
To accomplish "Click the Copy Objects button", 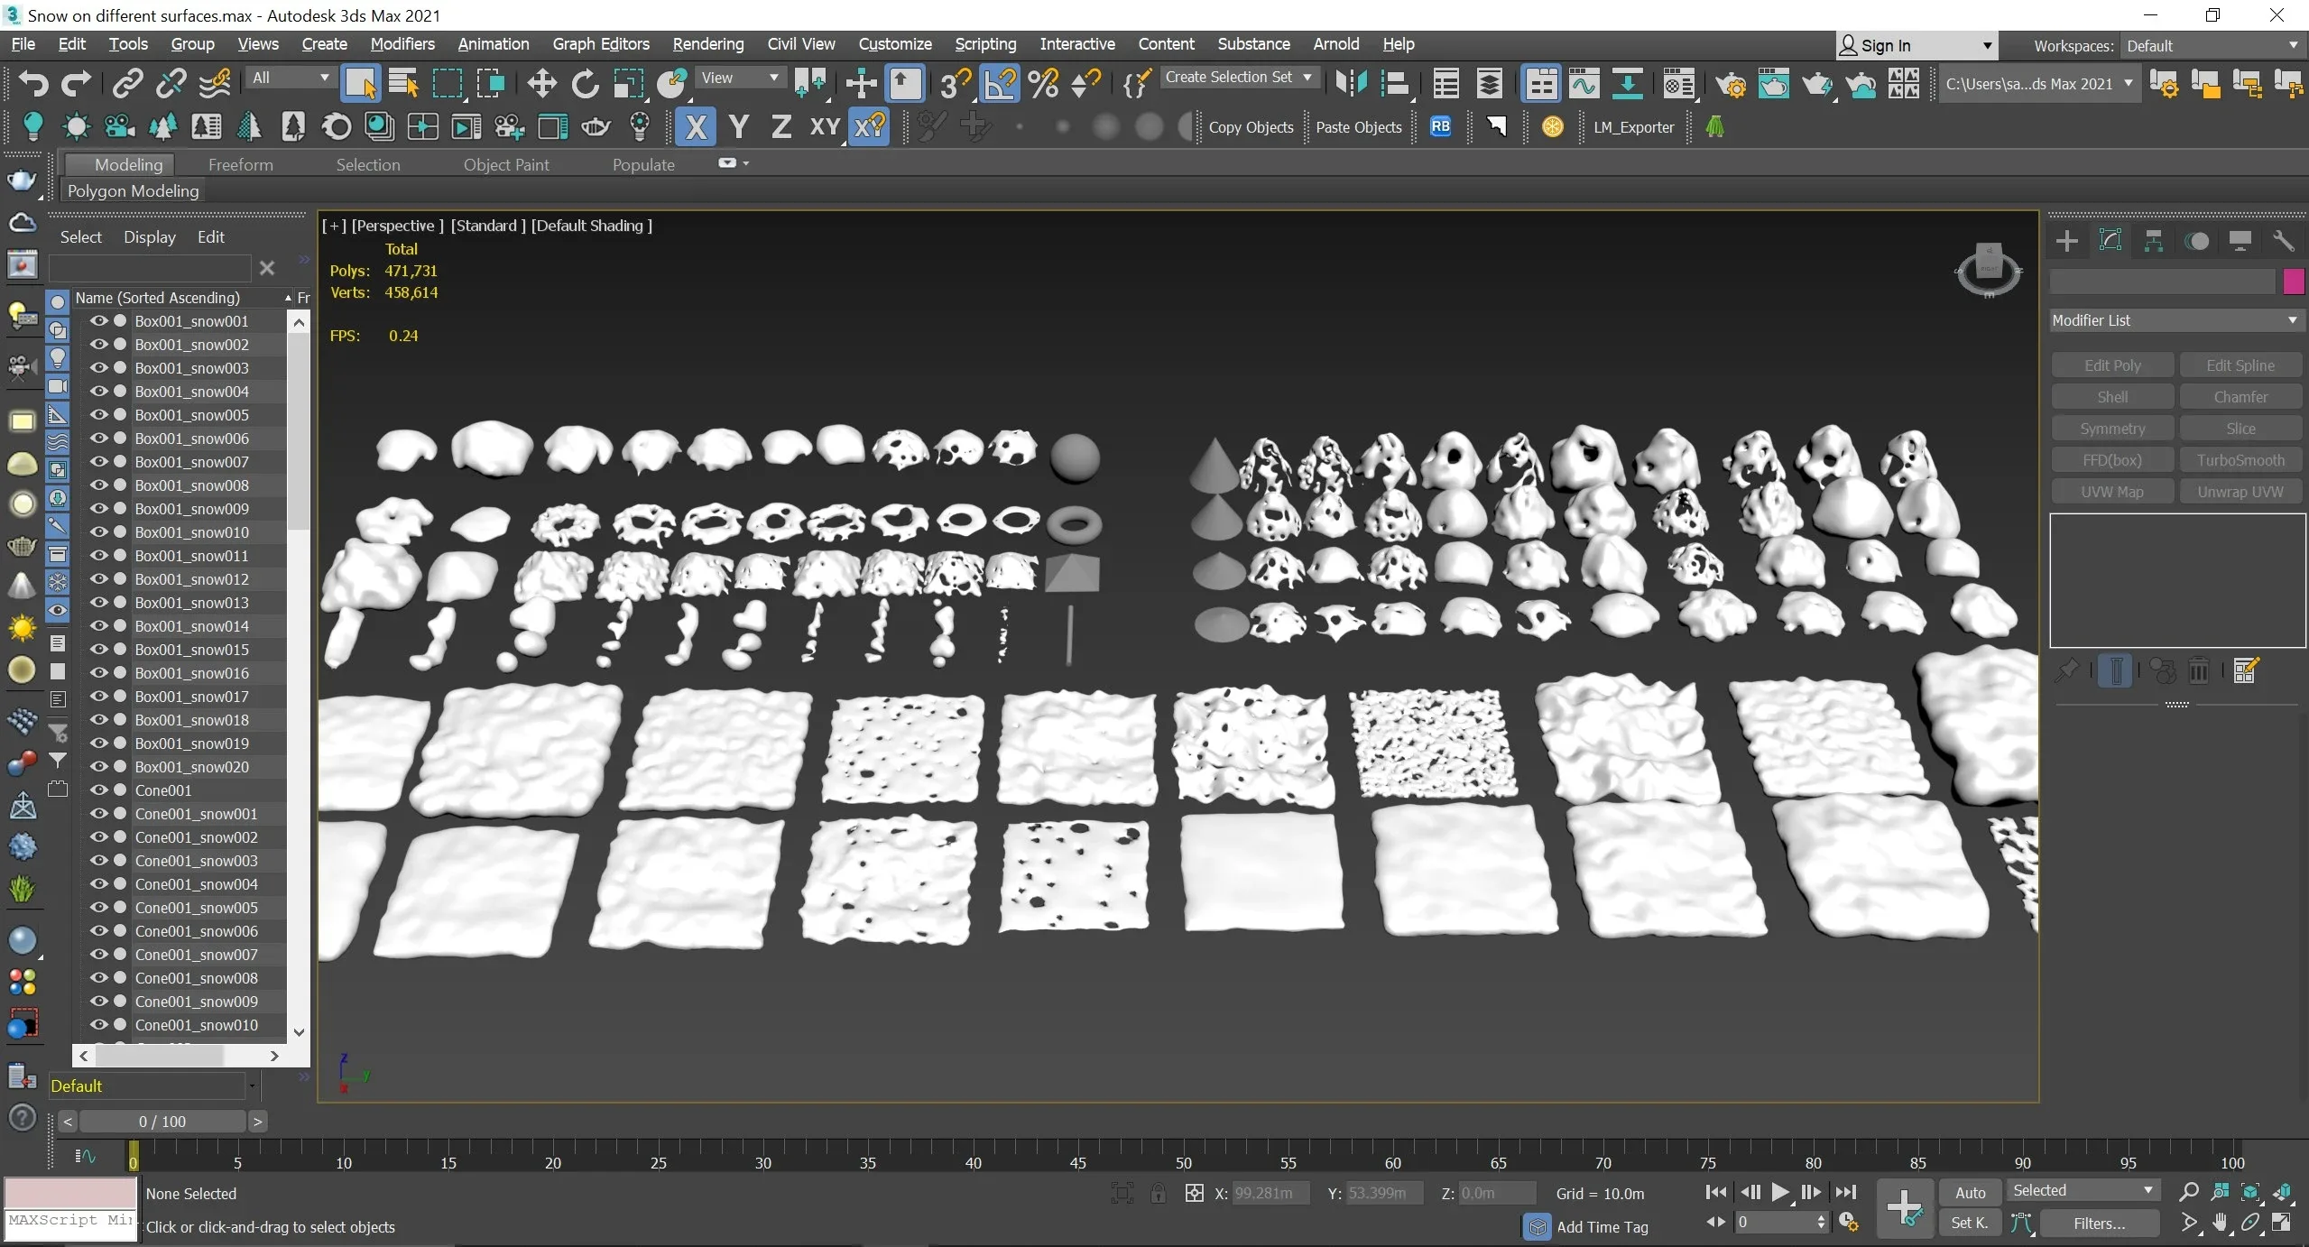I will coord(1251,127).
